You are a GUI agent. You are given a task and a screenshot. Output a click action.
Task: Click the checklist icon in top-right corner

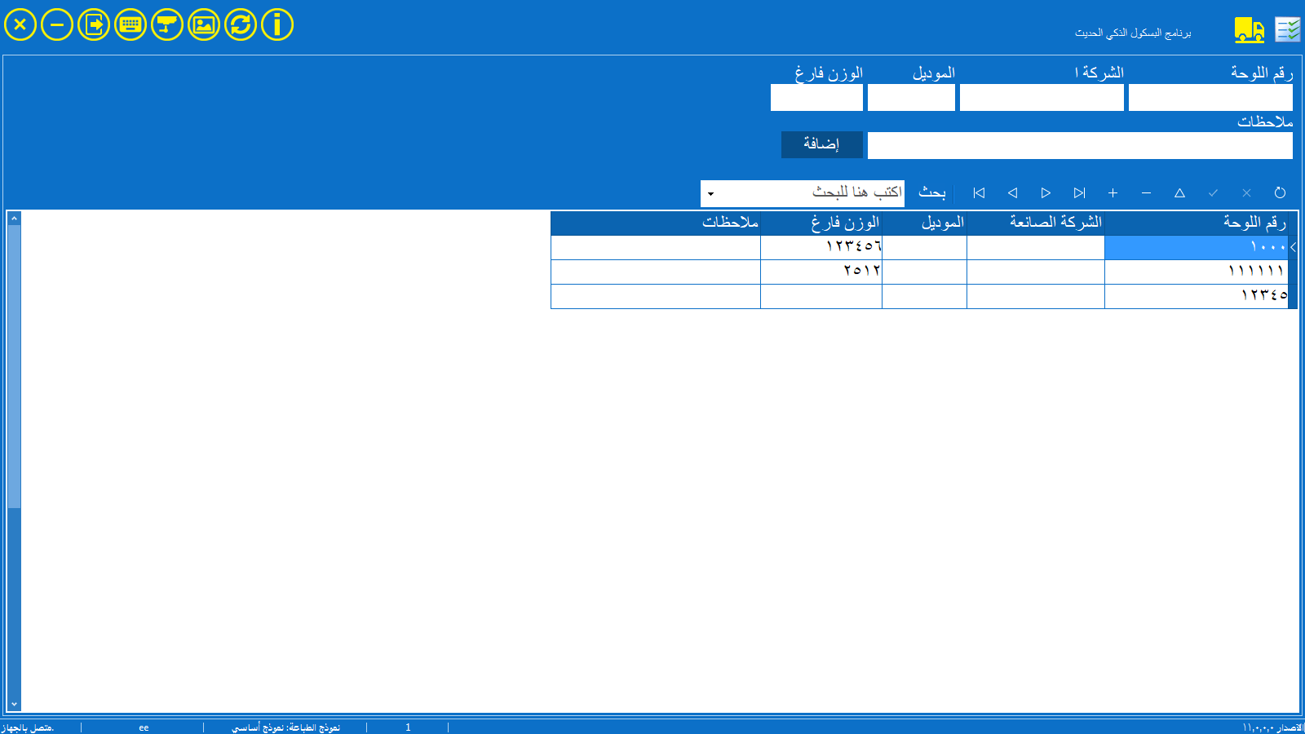(x=1288, y=30)
